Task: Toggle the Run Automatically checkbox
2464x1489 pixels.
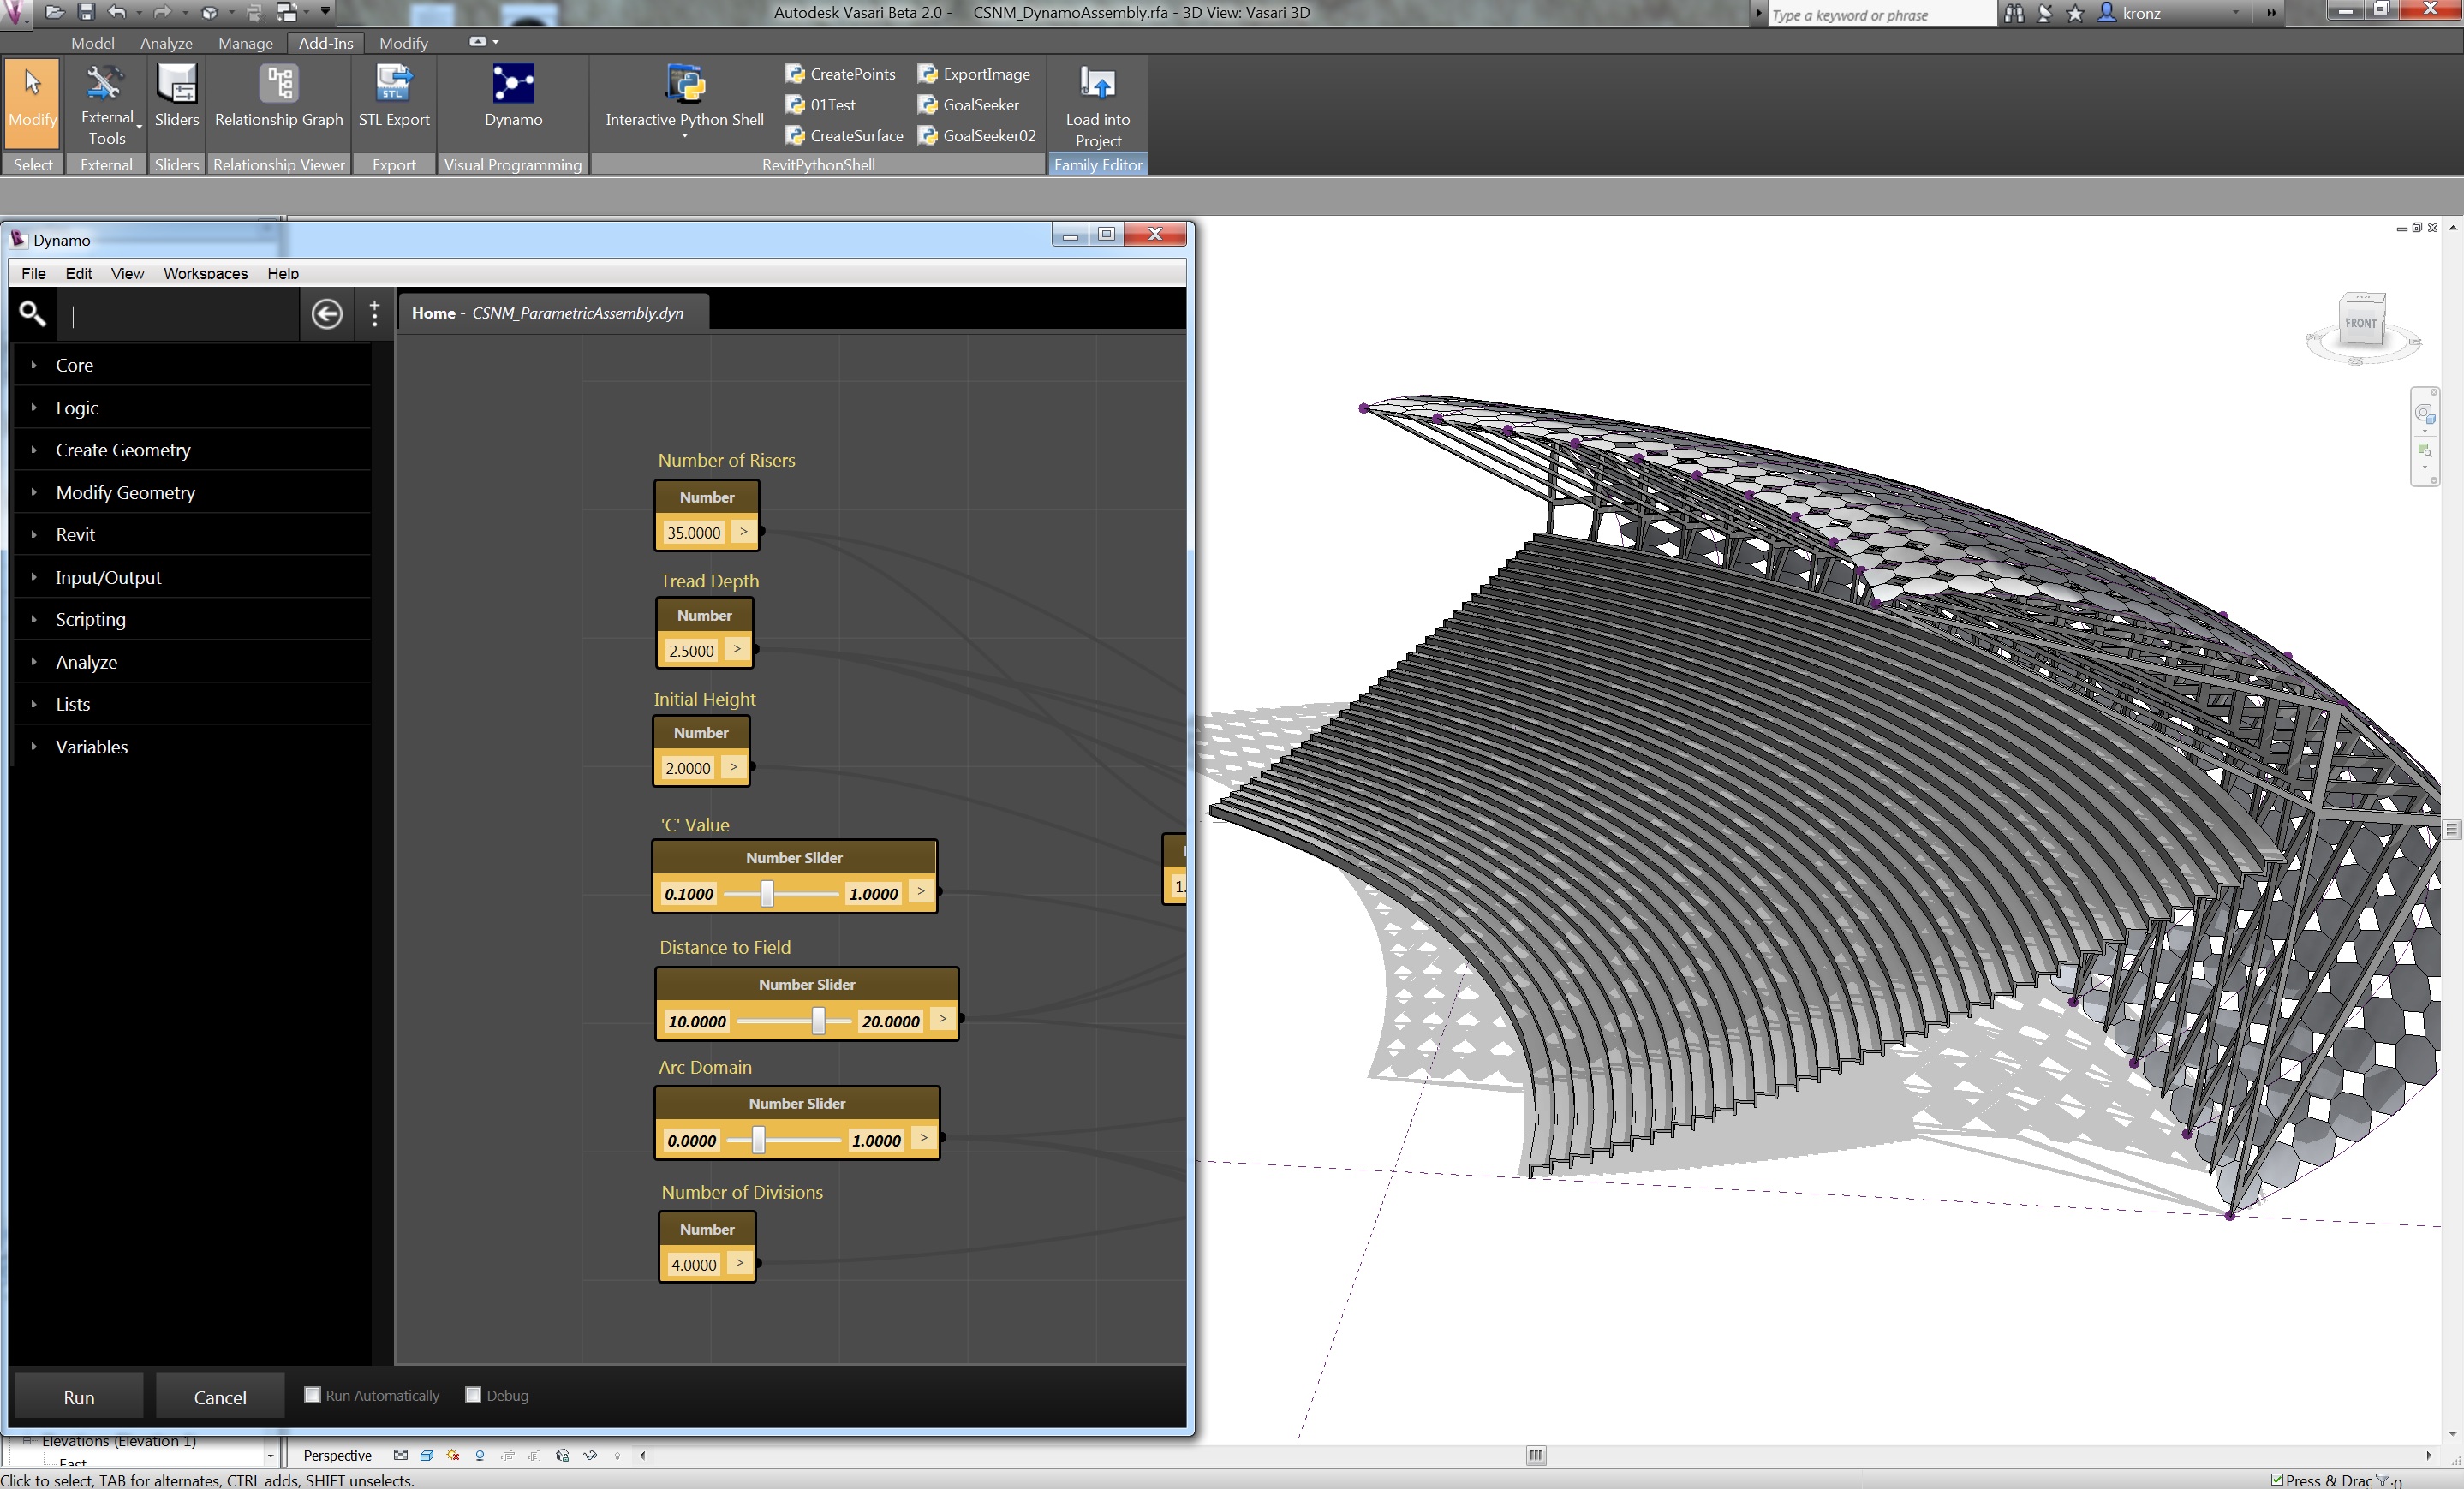Action: (312, 1396)
